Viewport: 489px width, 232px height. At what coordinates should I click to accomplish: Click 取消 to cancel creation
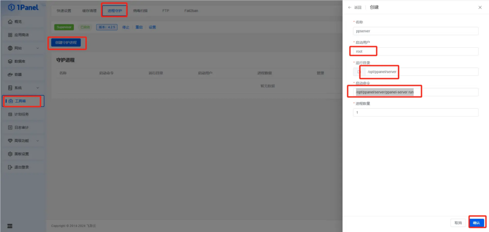tap(458, 223)
